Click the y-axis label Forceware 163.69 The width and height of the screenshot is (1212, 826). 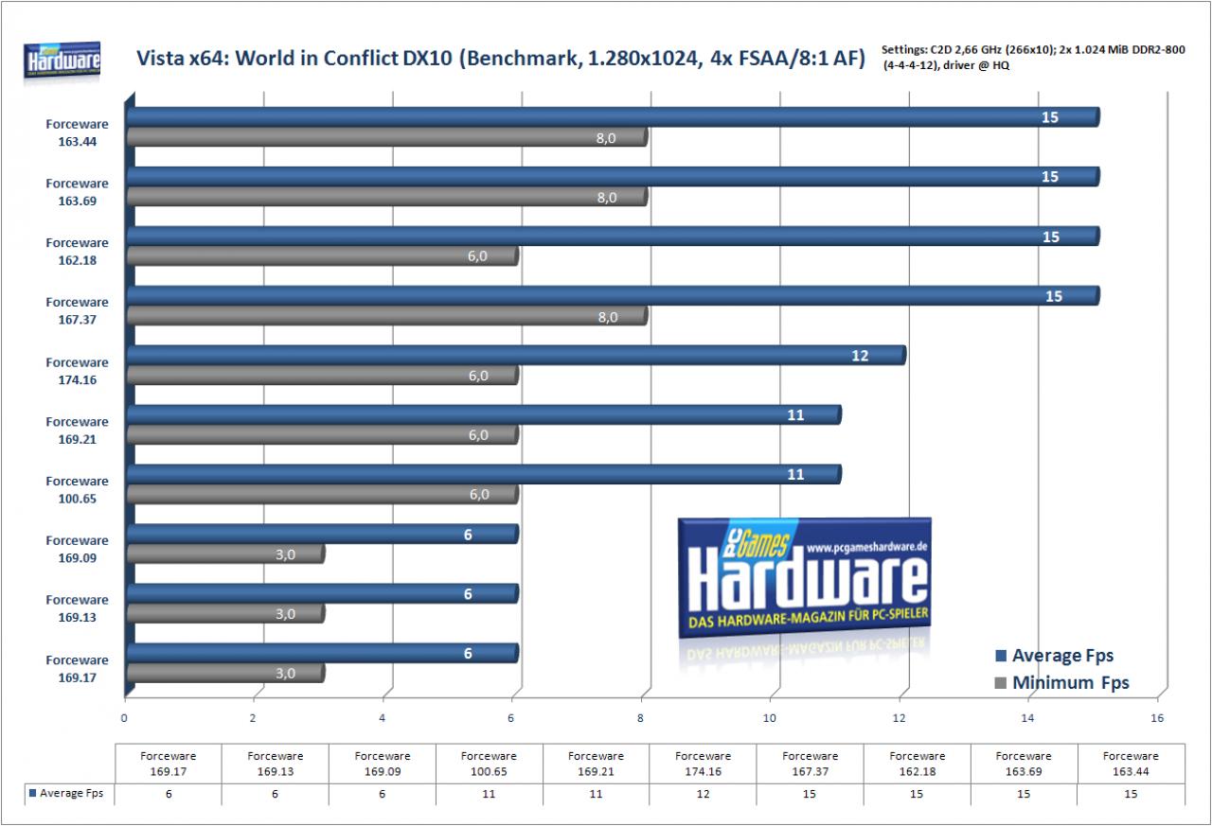click(77, 192)
